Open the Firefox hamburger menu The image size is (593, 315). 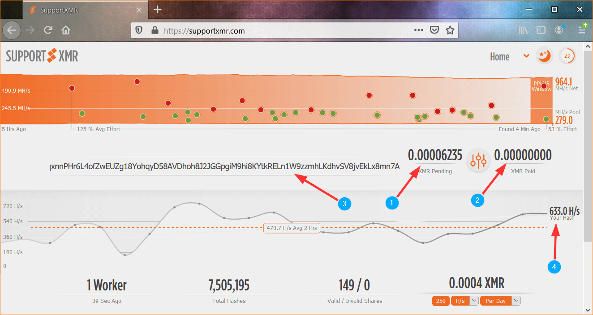(x=582, y=30)
